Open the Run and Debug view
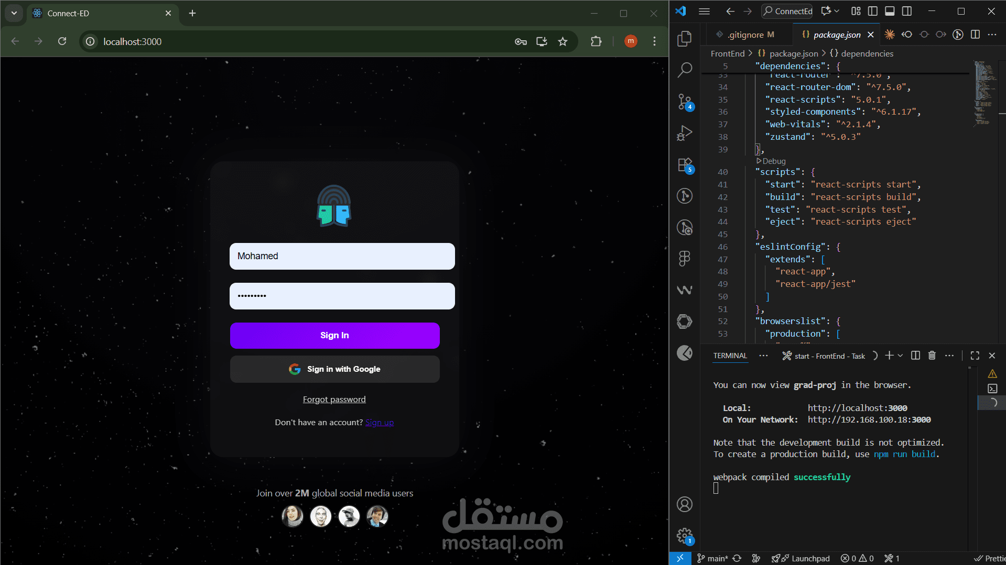This screenshot has height=565, width=1006. 685,133
